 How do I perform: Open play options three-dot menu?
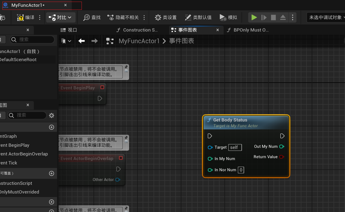pos(292,18)
